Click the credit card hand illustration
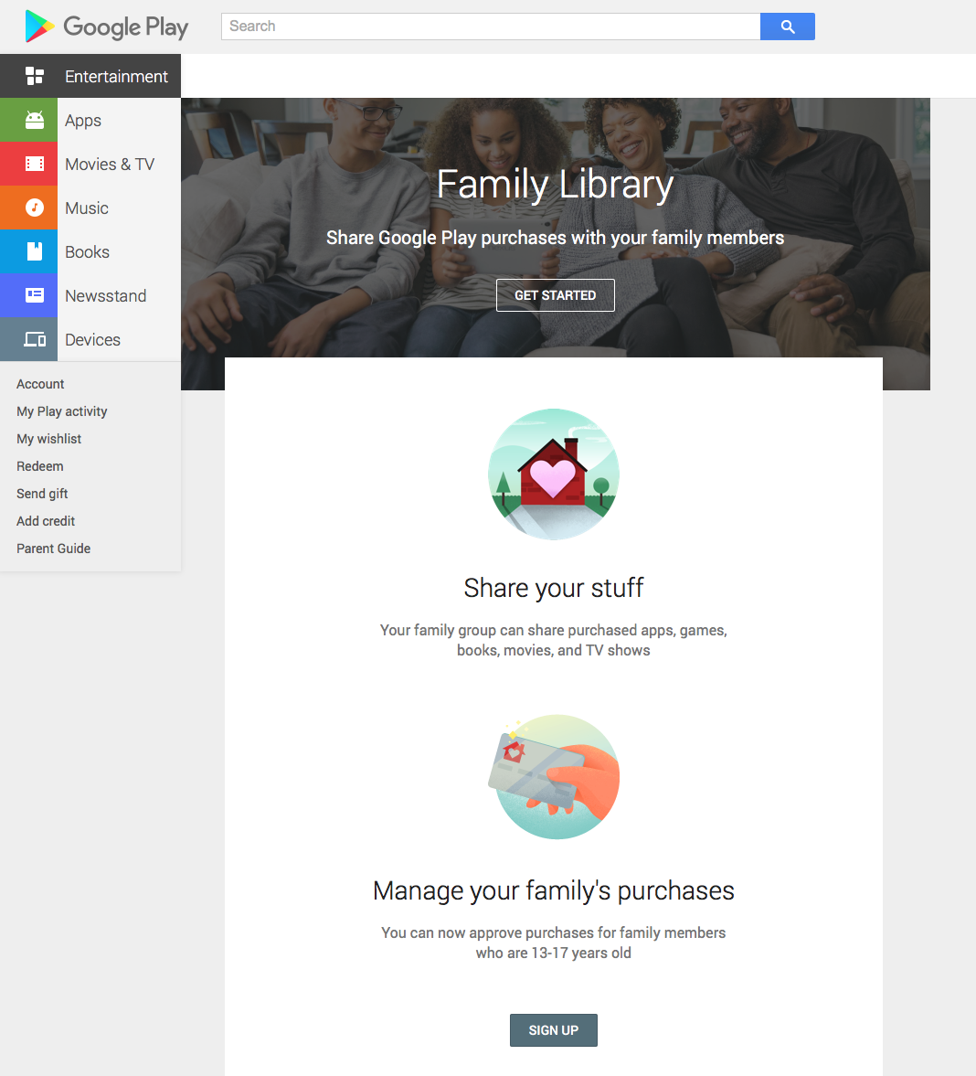Screen dimensions: 976x1076 pos(554,777)
